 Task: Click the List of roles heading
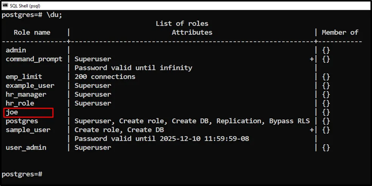(182, 23)
